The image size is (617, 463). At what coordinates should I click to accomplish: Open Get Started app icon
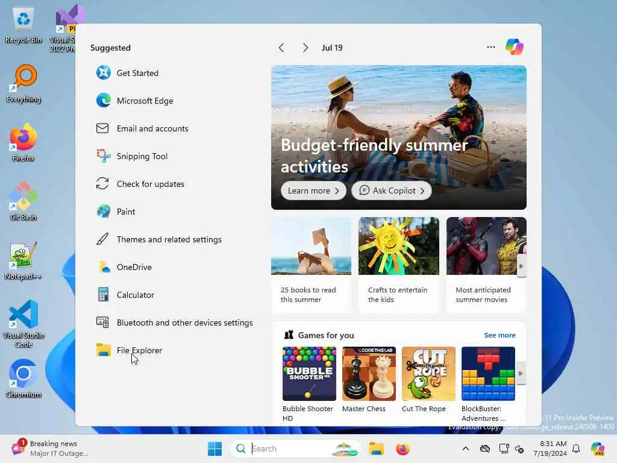pyautogui.click(x=104, y=73)
